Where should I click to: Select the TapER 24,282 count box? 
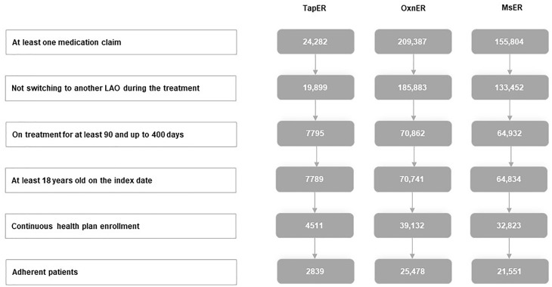(x=315, y=42)
